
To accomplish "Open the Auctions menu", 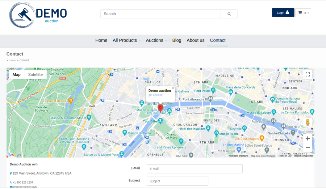I will click(x=154, y=40).
